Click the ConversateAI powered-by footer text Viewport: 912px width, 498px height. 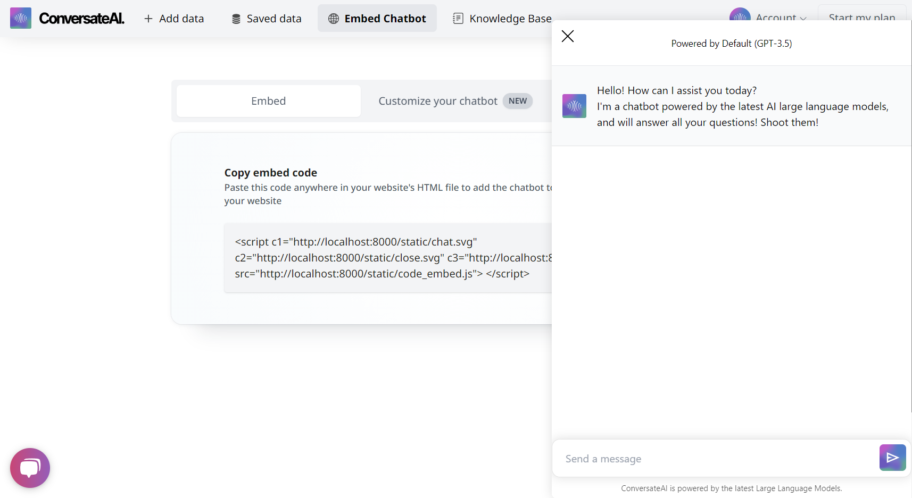[732, 488]
